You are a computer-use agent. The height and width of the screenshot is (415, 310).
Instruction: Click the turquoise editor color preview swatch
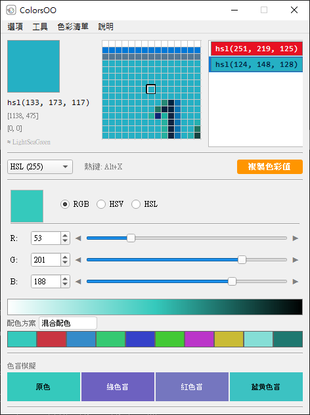[x=27, y=206]
